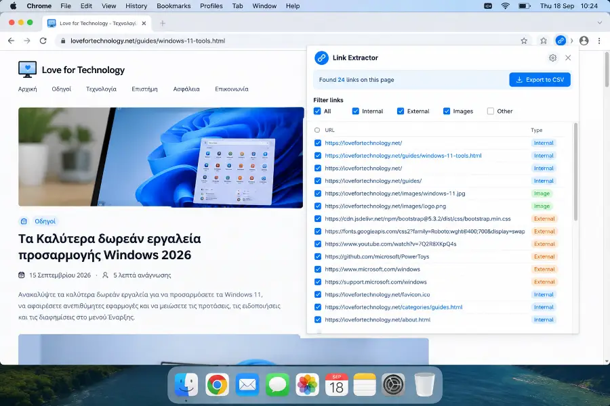Image resolution: width=610 pixels, height=406 pixels.
Task: Open the Bookmarks menu
Action: coord(174,6)
